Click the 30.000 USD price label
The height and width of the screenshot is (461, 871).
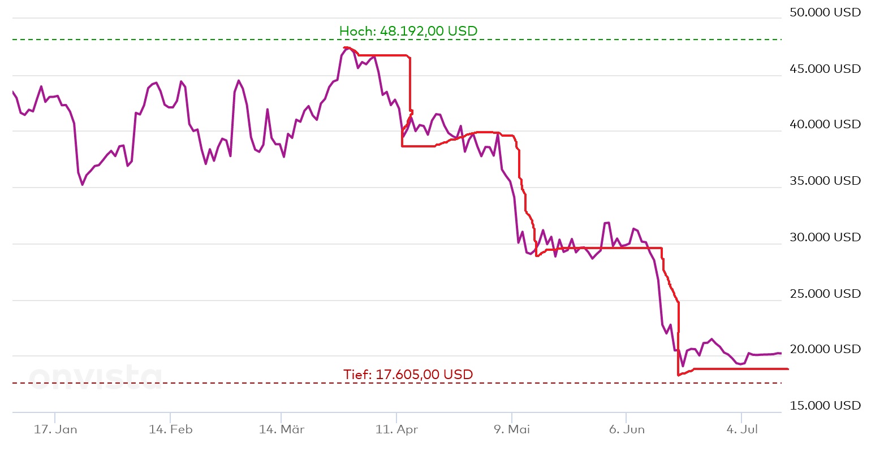click(825, 237)
